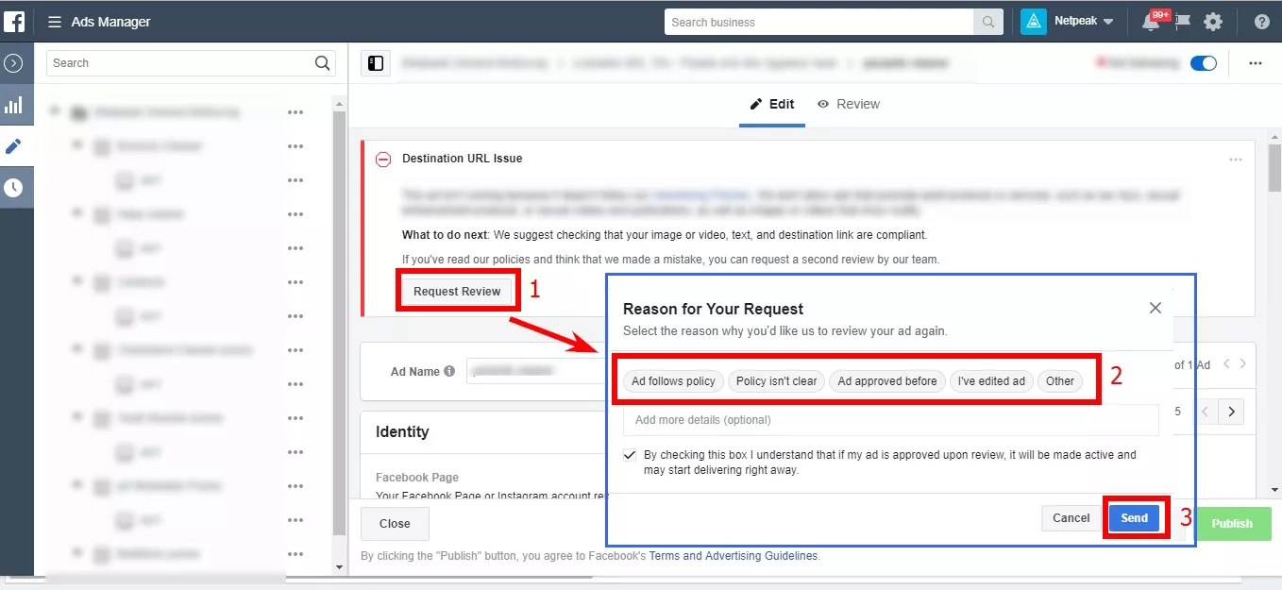The height and width of the screenshot is (590, 1282).
Task: Open the clock history icon in sidebar
Action: [13, 188]
